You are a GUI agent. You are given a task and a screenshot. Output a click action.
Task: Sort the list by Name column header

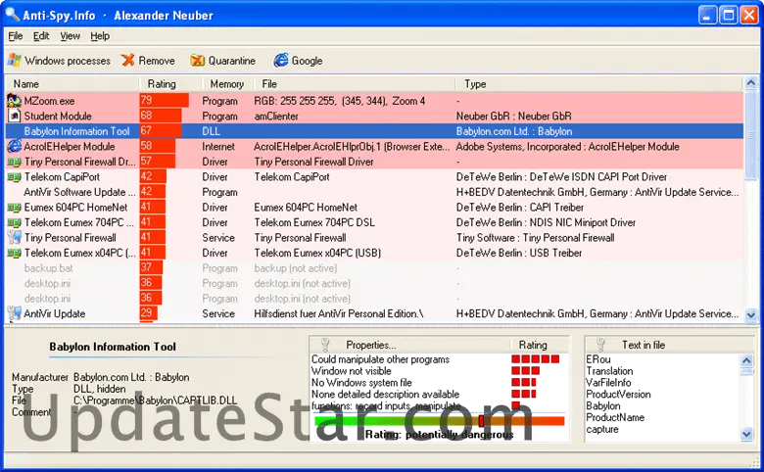coord(69,84)
